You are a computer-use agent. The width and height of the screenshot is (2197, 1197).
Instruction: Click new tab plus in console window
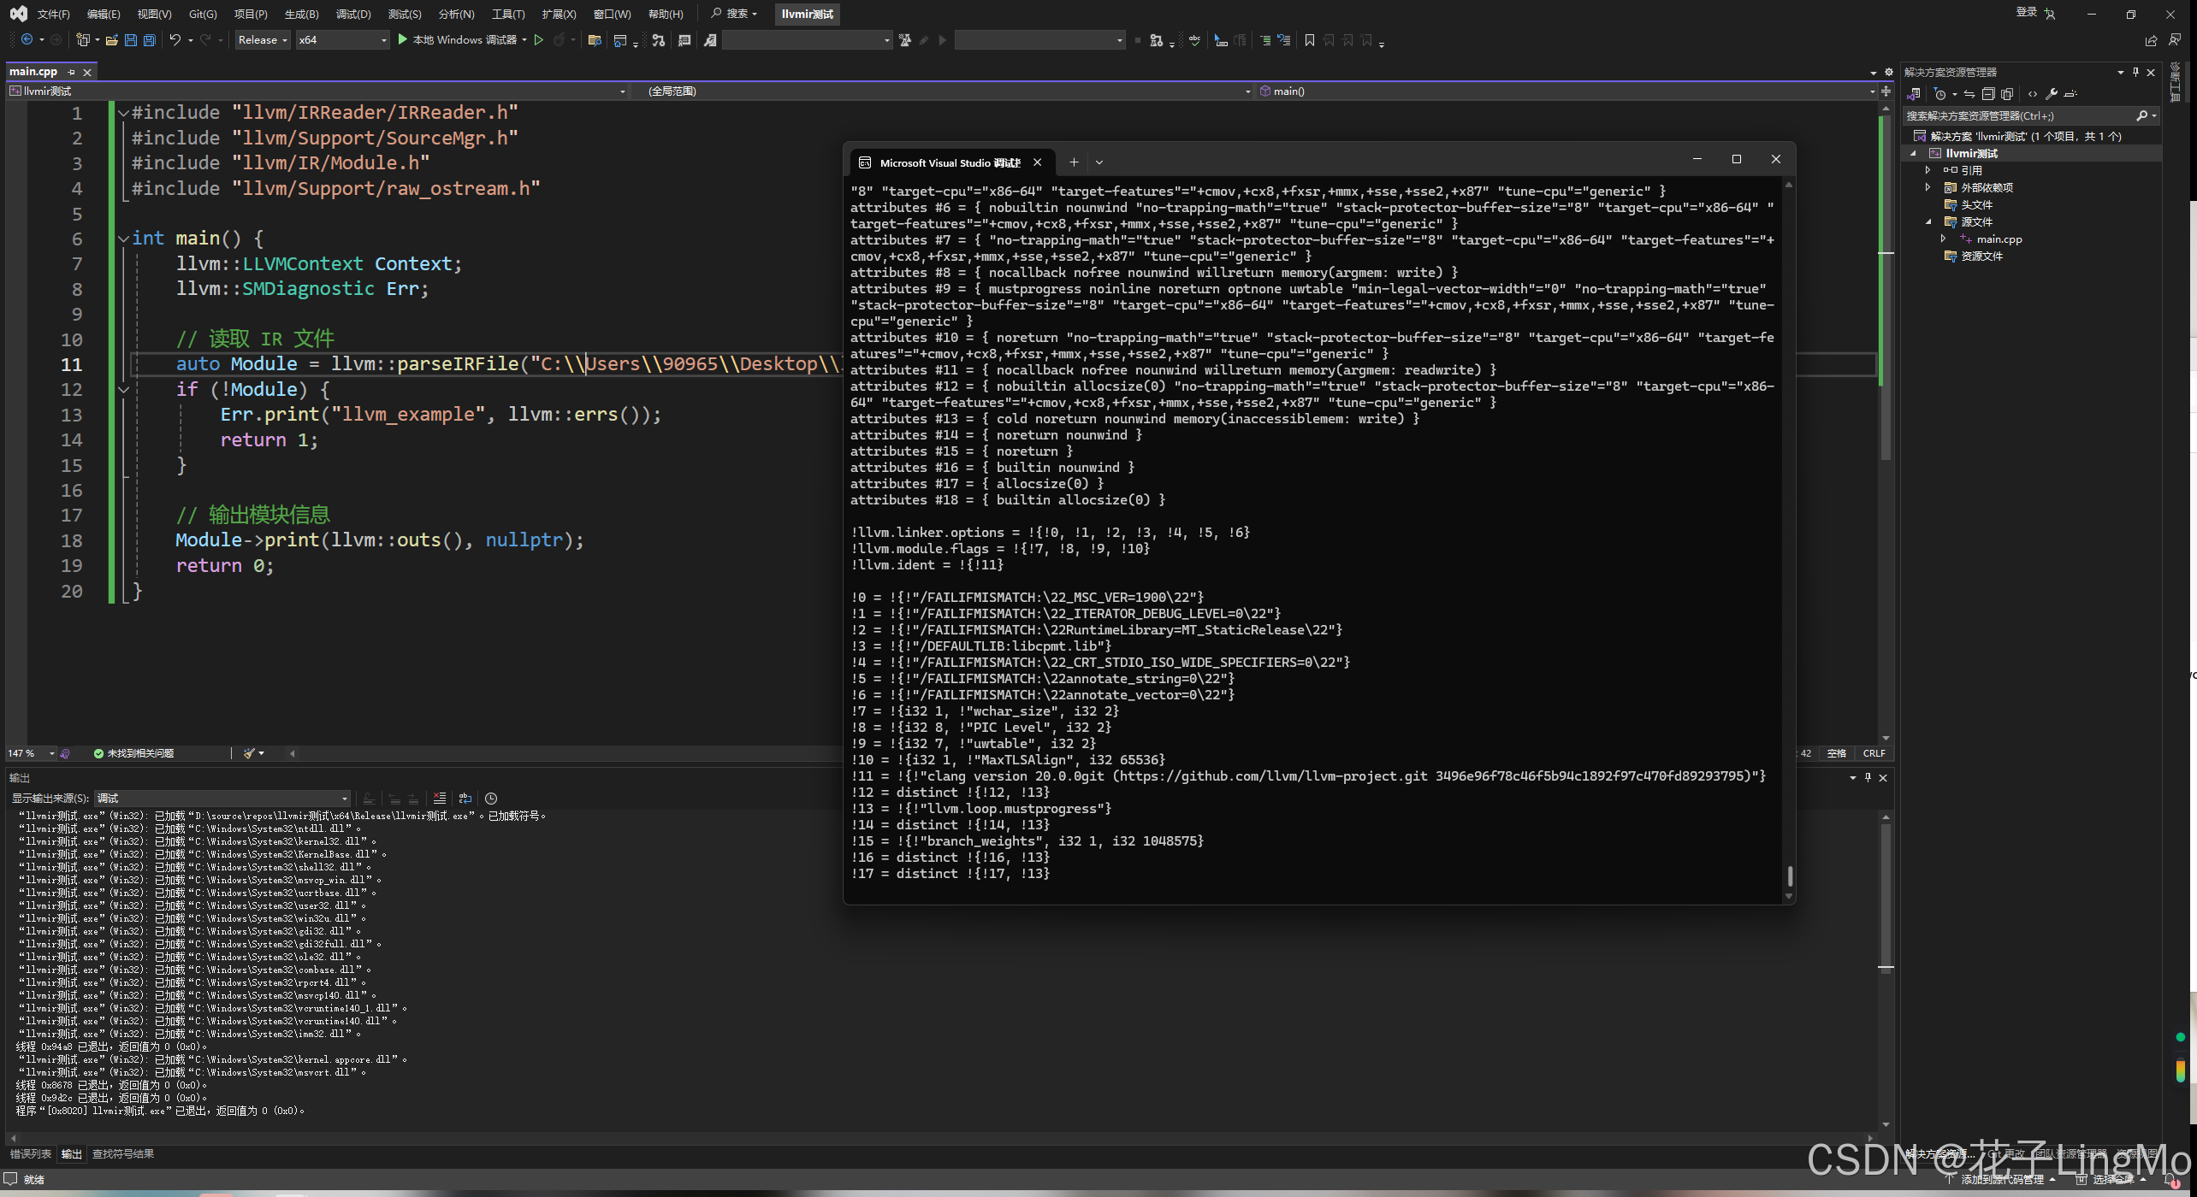click(1074, 162)
